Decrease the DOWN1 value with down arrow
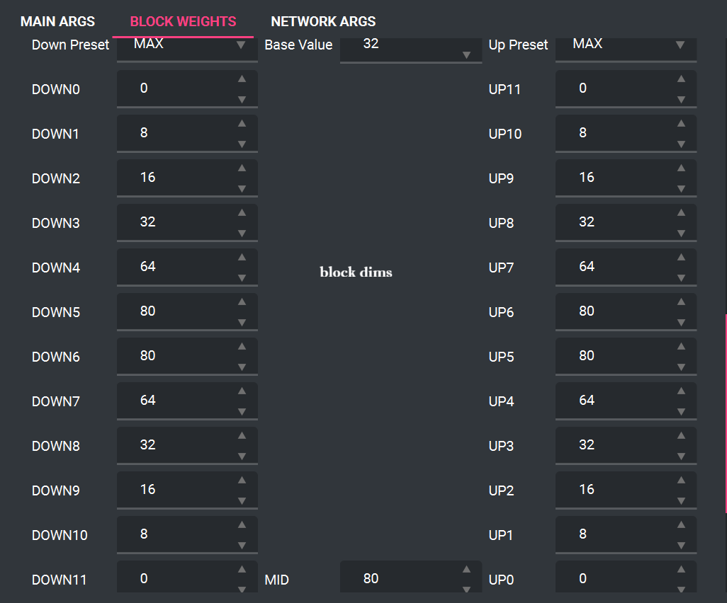This screenshot has height=603, width=727. tap(242, 144)
